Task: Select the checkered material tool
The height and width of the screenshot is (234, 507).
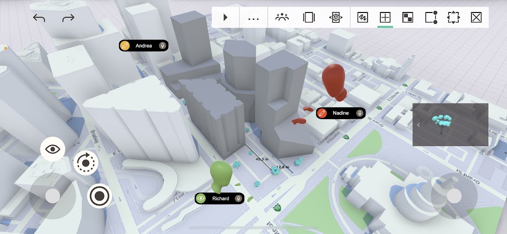Action: (407, 17)
